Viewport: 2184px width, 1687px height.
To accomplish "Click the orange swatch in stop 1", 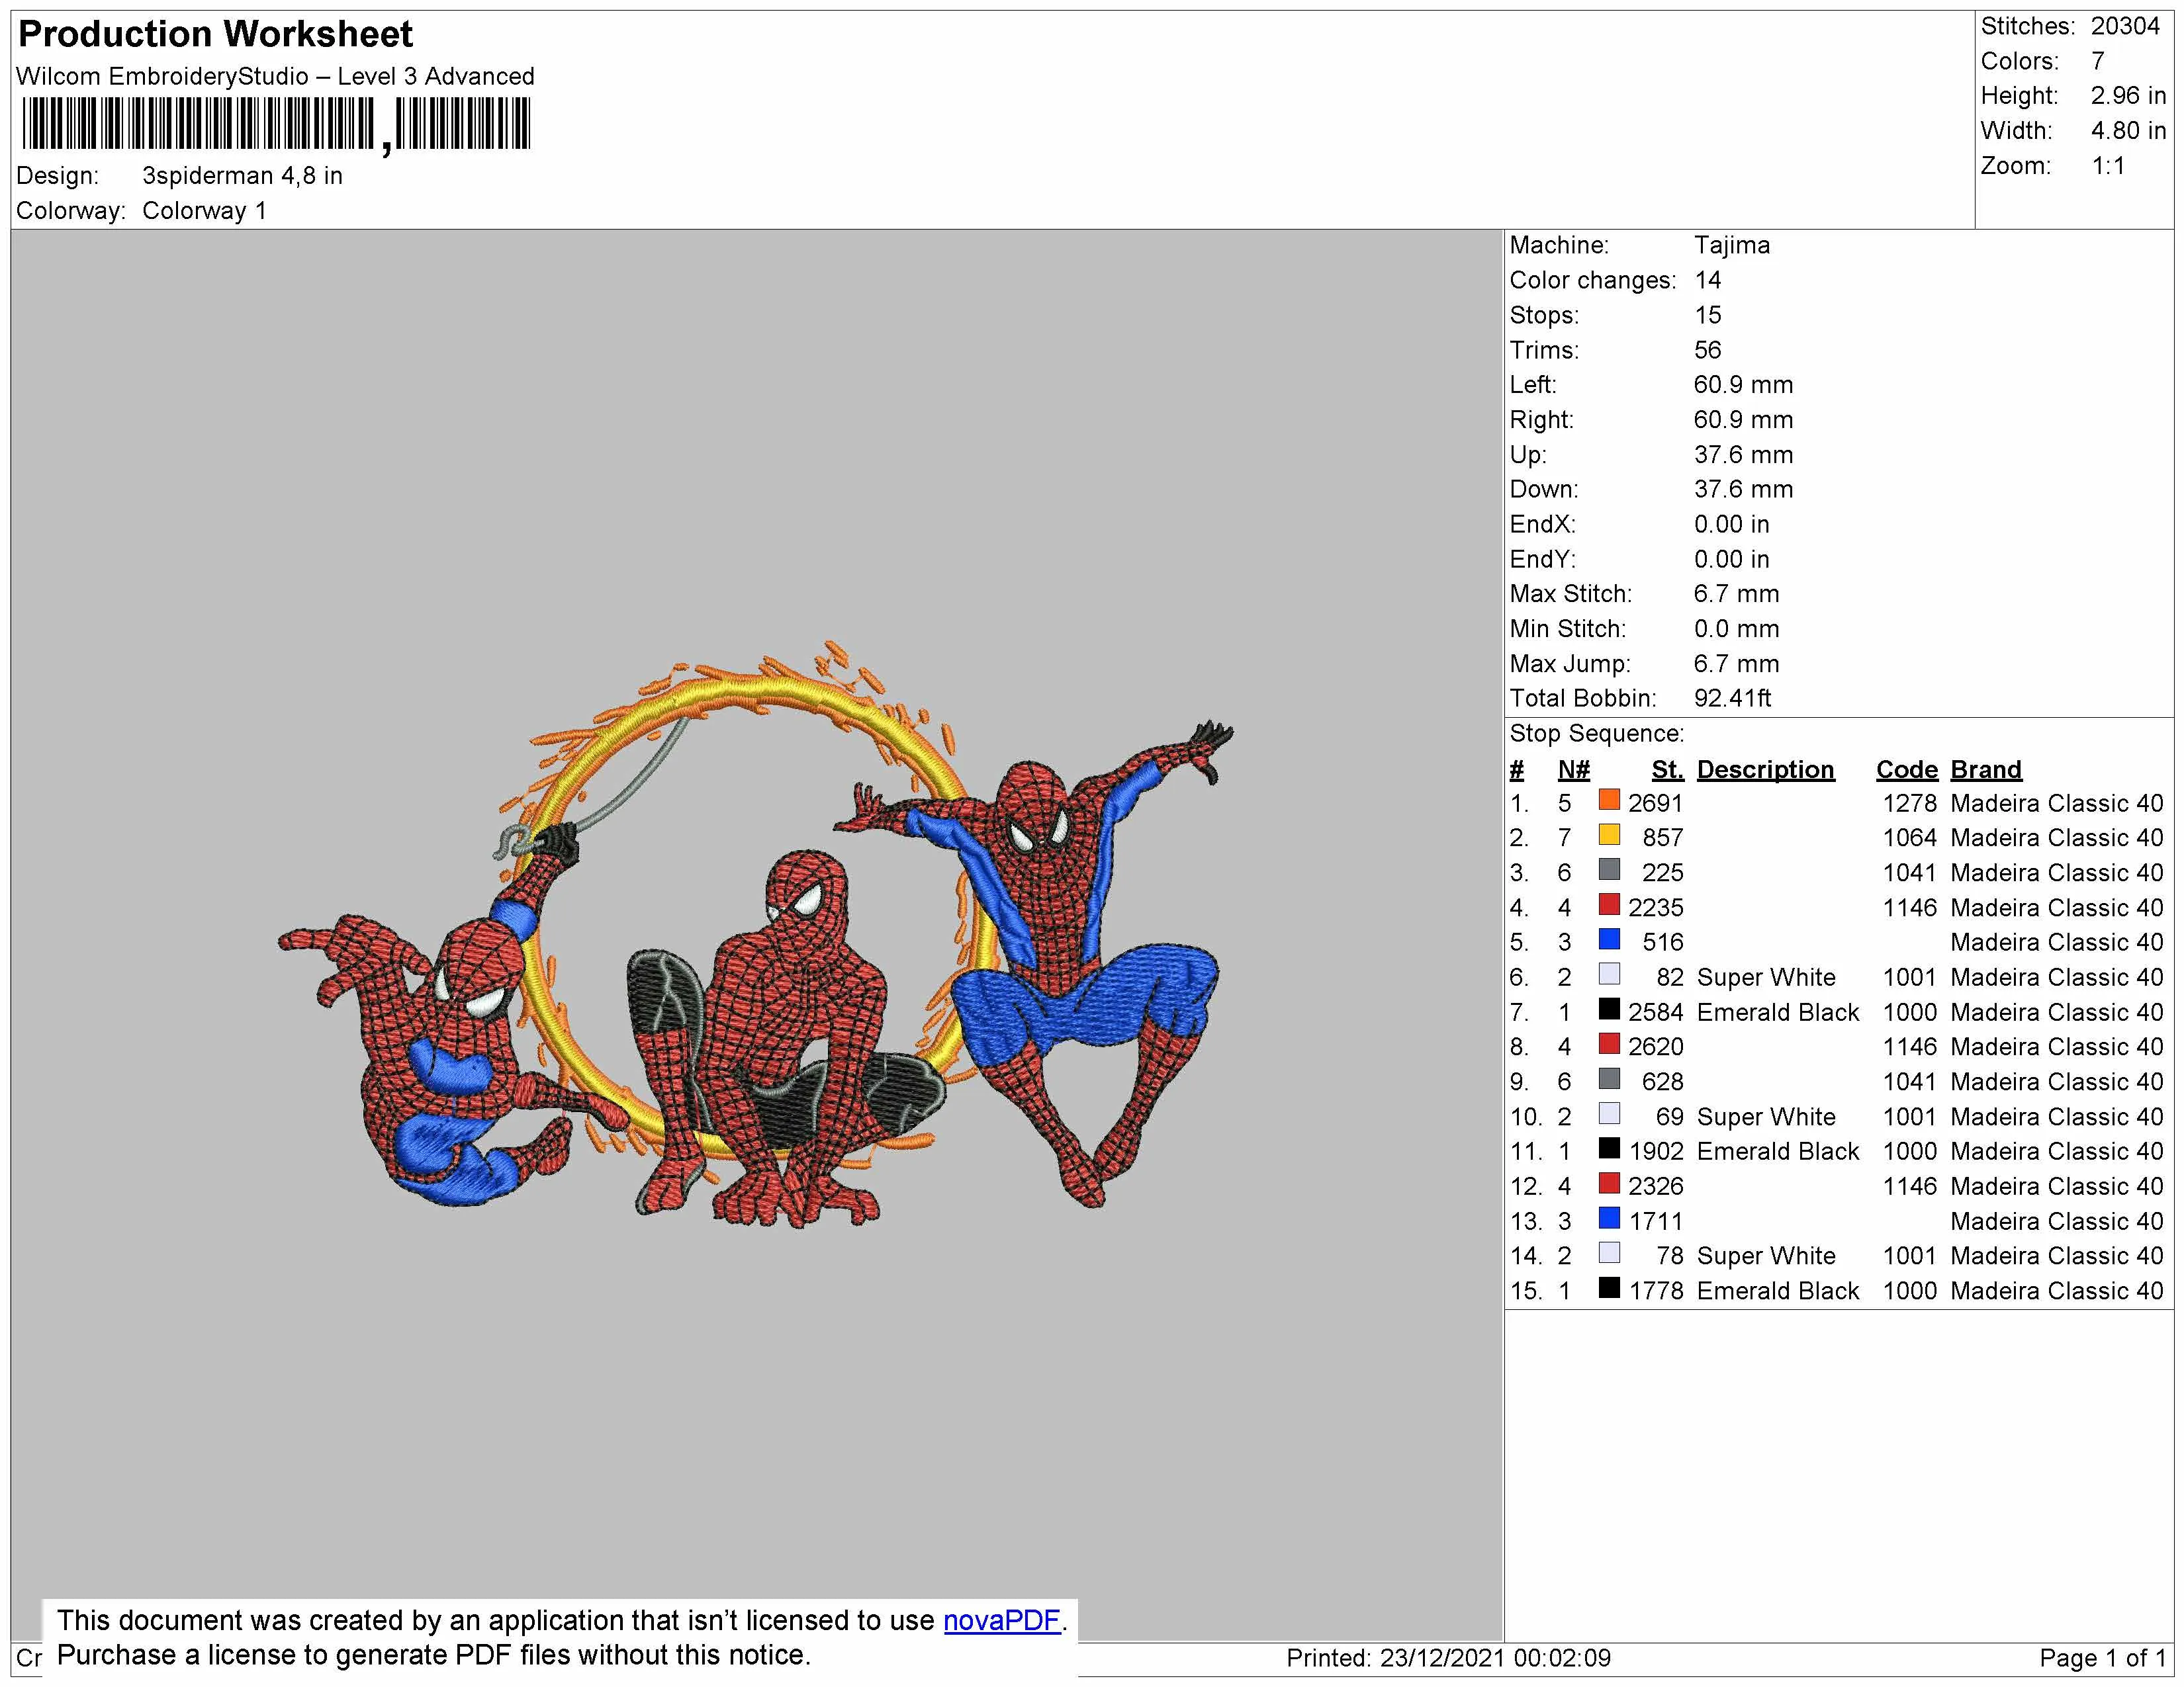I will click(1609, 799).
